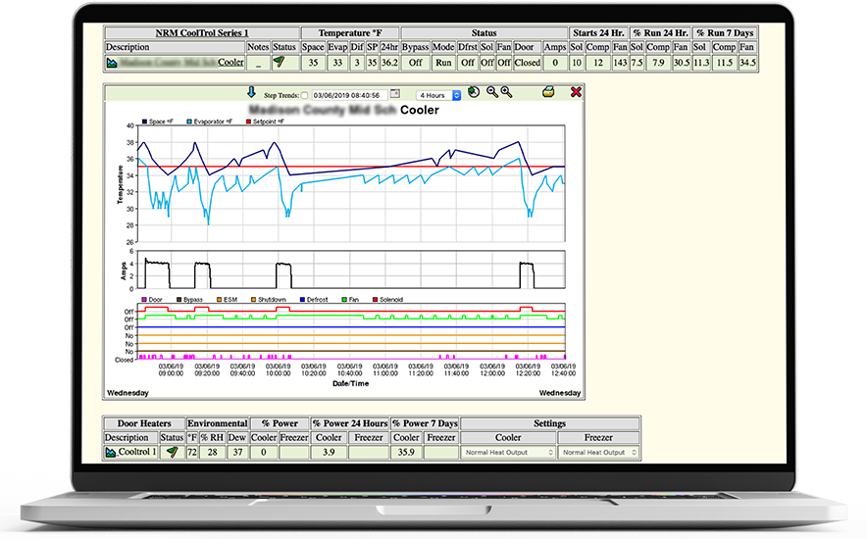Select the 24hr temperature value 36.2
The image size is (867, 539).
(389, 63)
